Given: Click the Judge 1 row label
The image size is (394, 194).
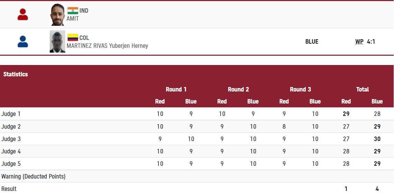Looking at the screenshot, I should coord(11,114).
